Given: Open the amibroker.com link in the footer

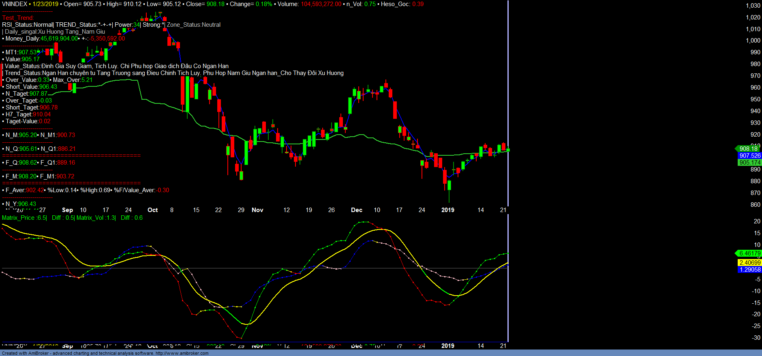Looking at the screenshot, I should (182, 353).
